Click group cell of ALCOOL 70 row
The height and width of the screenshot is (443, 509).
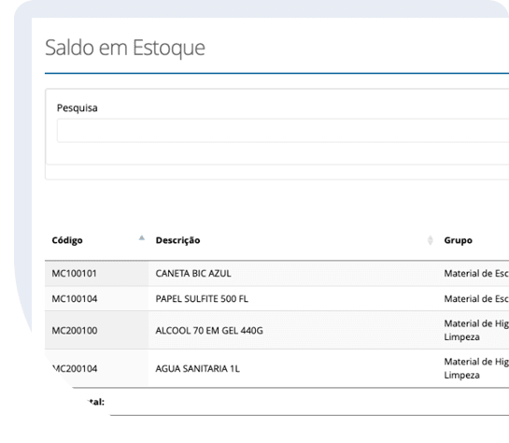click(476, 330)
